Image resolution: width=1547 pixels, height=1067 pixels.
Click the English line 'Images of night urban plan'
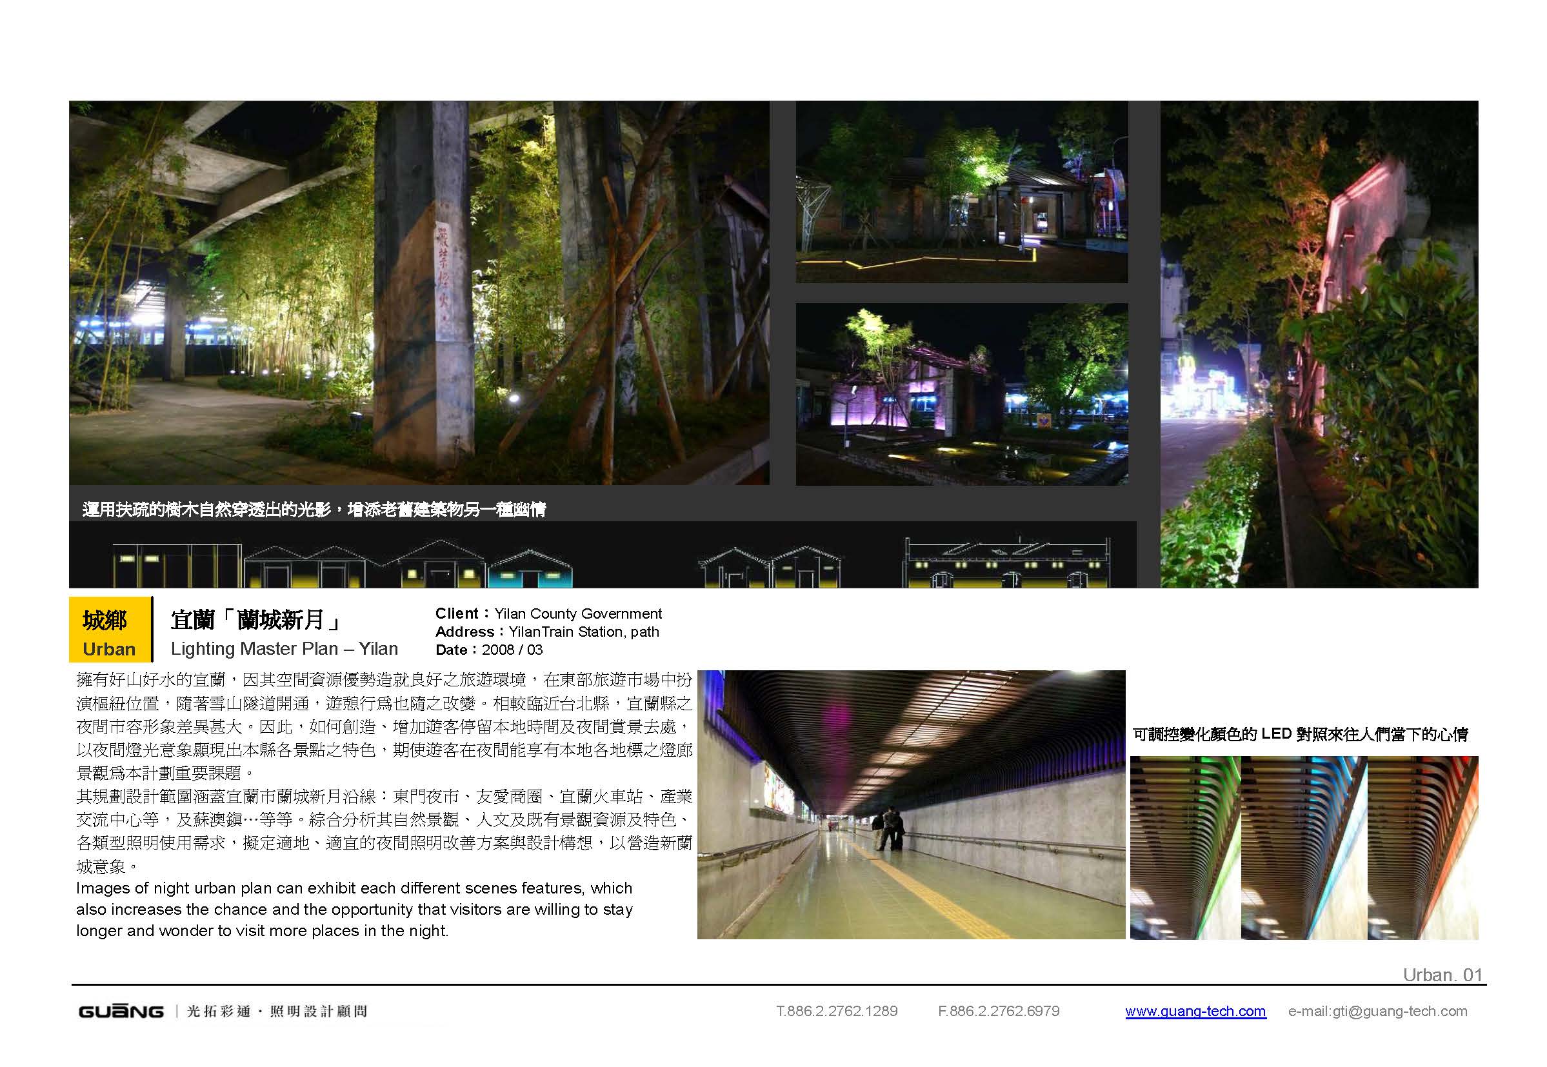coord(354,888)
